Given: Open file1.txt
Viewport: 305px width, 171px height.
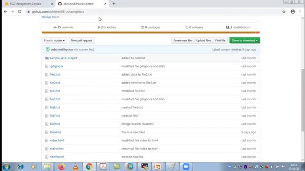Looking at the screenshot, I should pos(55,75).
